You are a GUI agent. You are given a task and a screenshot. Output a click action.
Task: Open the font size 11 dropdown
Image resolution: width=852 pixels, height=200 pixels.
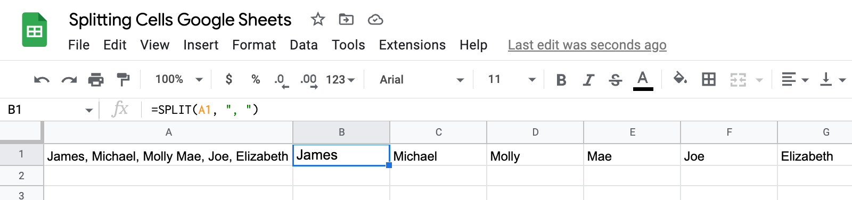[511, 80]
